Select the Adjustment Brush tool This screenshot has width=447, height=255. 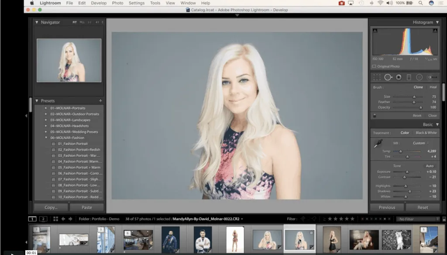pos(432,77)
